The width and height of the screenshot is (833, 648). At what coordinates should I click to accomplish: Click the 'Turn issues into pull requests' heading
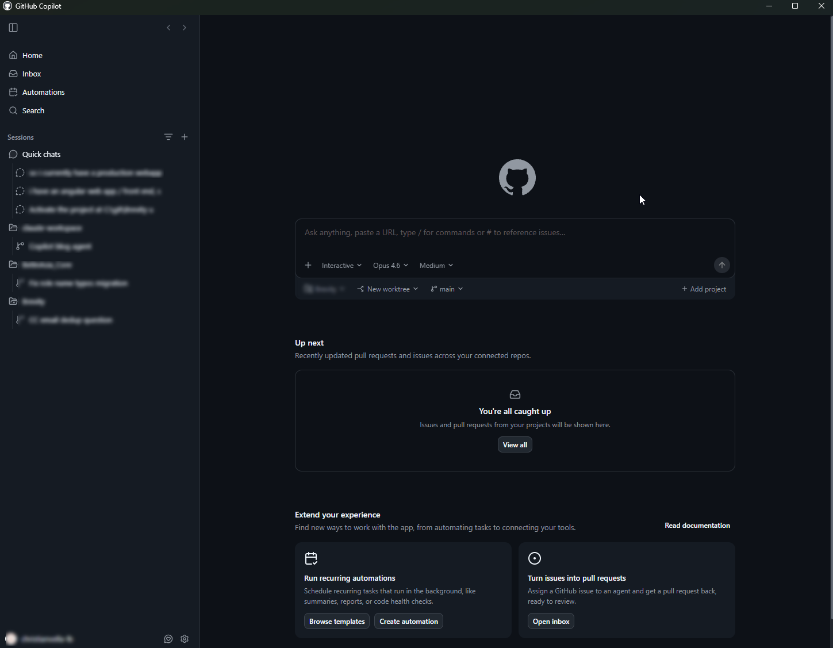point(577,578)
